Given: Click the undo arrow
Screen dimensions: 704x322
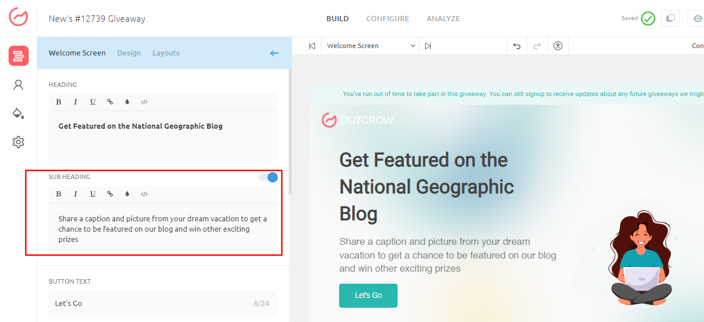Looking at the screenshot, I should point(517,46).
